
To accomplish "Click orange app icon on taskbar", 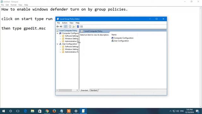I will click(69, 111).
